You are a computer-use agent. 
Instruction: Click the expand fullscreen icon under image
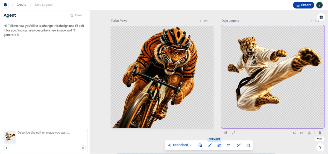click(234, 133)
